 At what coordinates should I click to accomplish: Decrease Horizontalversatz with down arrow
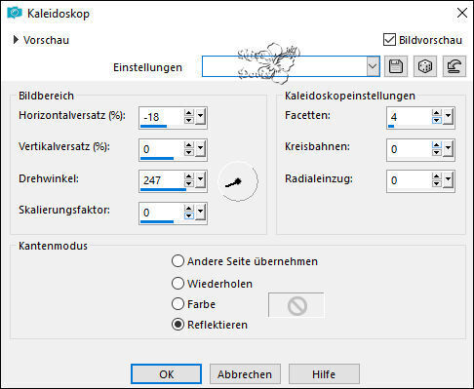tap(189, 120)
